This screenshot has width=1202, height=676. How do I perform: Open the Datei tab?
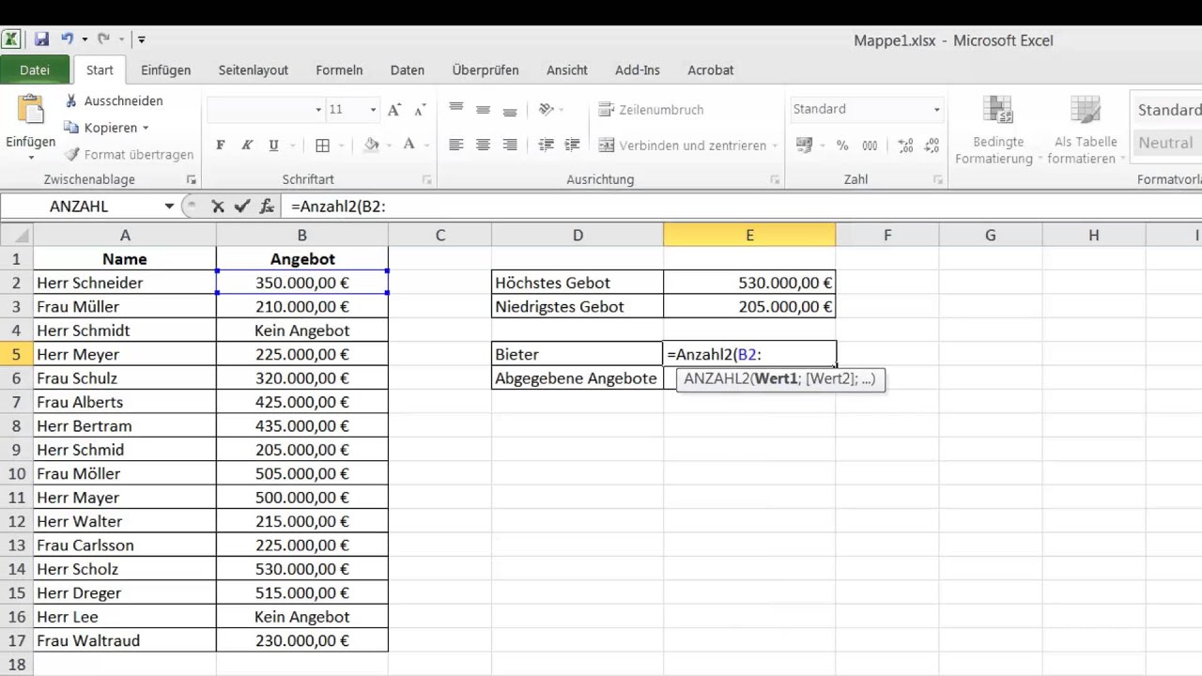click(35, 70)
